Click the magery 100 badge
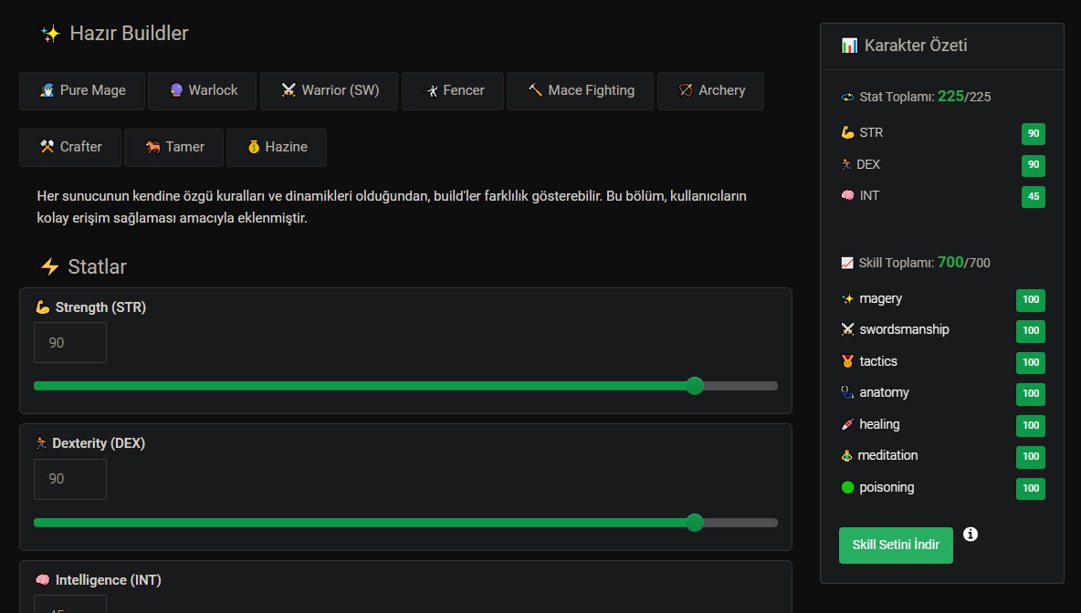1081x613 pixels. [x=1031, y=299]
